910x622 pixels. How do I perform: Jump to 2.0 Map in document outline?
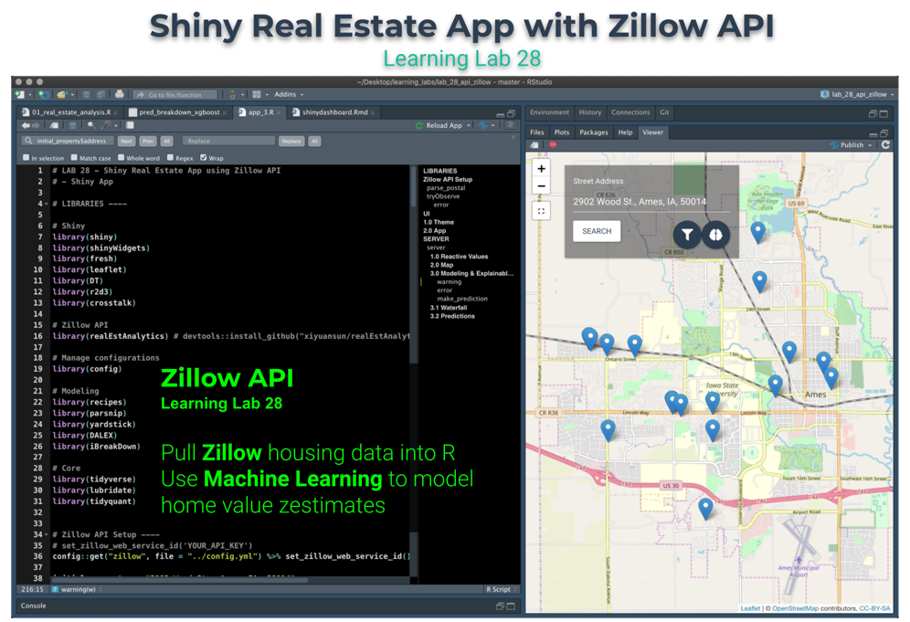[x=441, y=265]
